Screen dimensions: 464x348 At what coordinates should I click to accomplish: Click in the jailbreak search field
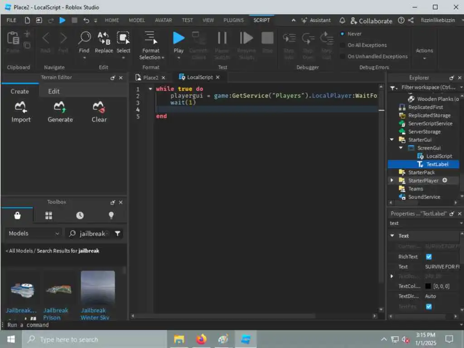[92, 233]
